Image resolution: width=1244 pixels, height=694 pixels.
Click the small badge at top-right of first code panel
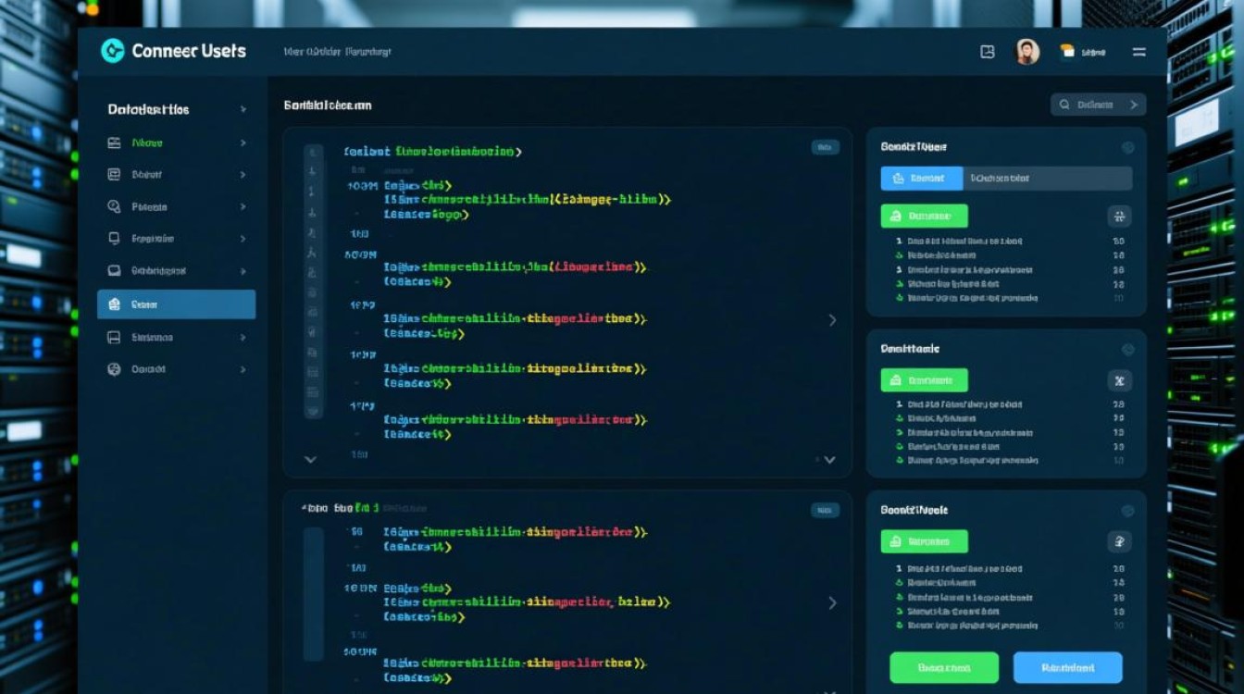point(825,147)
